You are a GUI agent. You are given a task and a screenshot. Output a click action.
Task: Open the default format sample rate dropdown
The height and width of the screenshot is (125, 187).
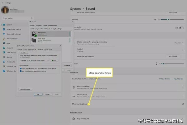pyautogui.click(x=34, y=60)
